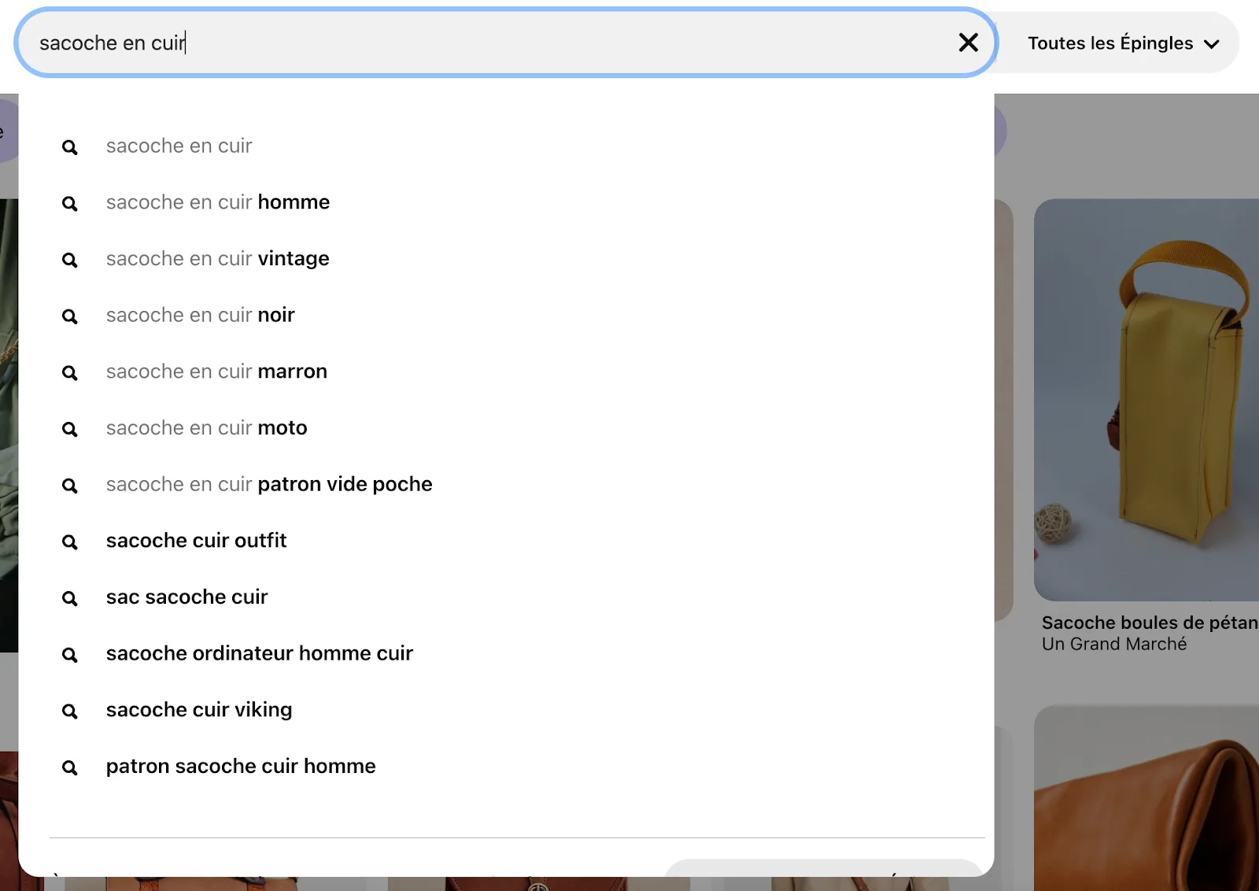
Task: Click the chevron next to Toutes les Épingles
Action: (1212, 44)
